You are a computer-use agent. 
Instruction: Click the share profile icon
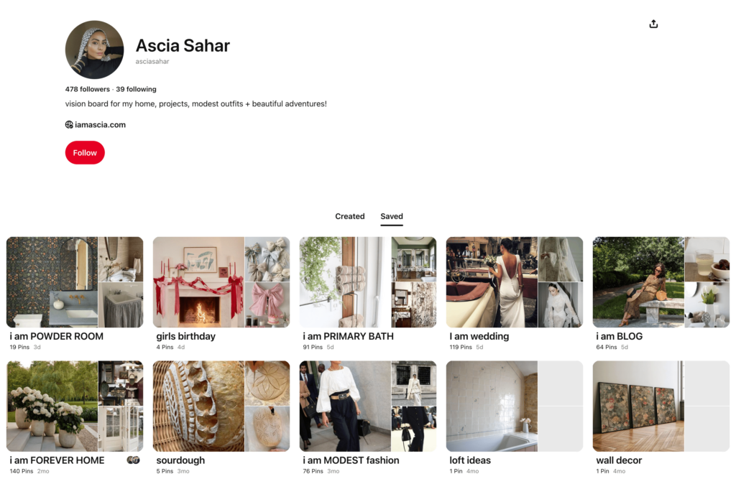point(653,24)
